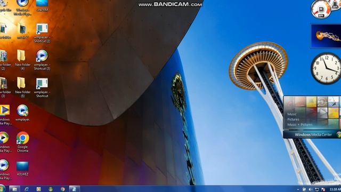Click the Action Center flag tray icon
The width and height of the screenshot is (341, 192).
tap(323, 190)
